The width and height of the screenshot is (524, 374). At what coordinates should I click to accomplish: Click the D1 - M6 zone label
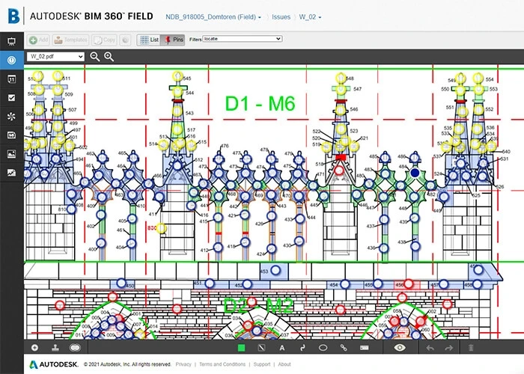click(x=260, y=103)
